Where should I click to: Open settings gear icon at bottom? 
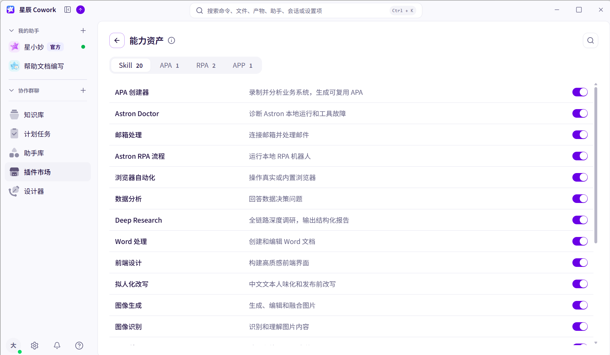point(35,345)
